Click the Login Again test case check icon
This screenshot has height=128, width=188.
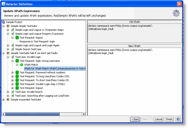pyautogui.click(x=12, y=45)
